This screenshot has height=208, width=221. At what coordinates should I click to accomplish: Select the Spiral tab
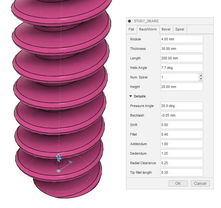[x=179, y=30]
